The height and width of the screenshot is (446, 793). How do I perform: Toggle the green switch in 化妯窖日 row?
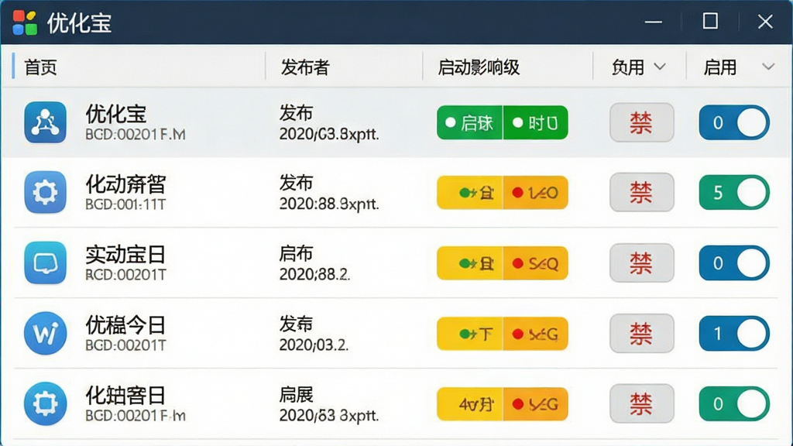(734, 403)
